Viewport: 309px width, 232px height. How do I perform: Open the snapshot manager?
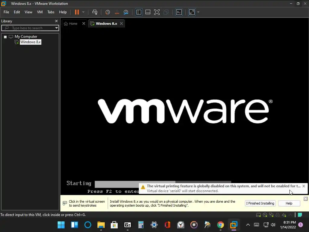coord(126,12)
